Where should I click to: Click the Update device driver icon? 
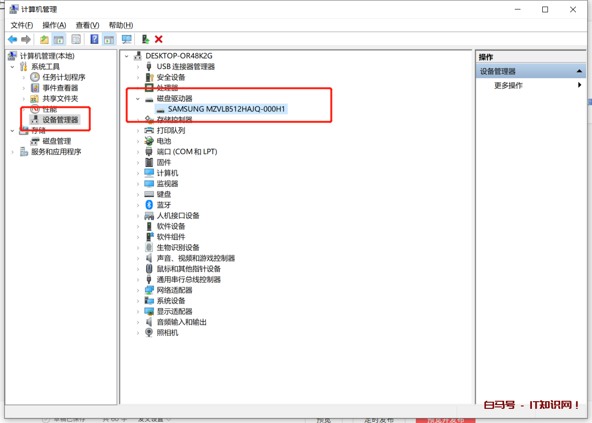[145, 39]
